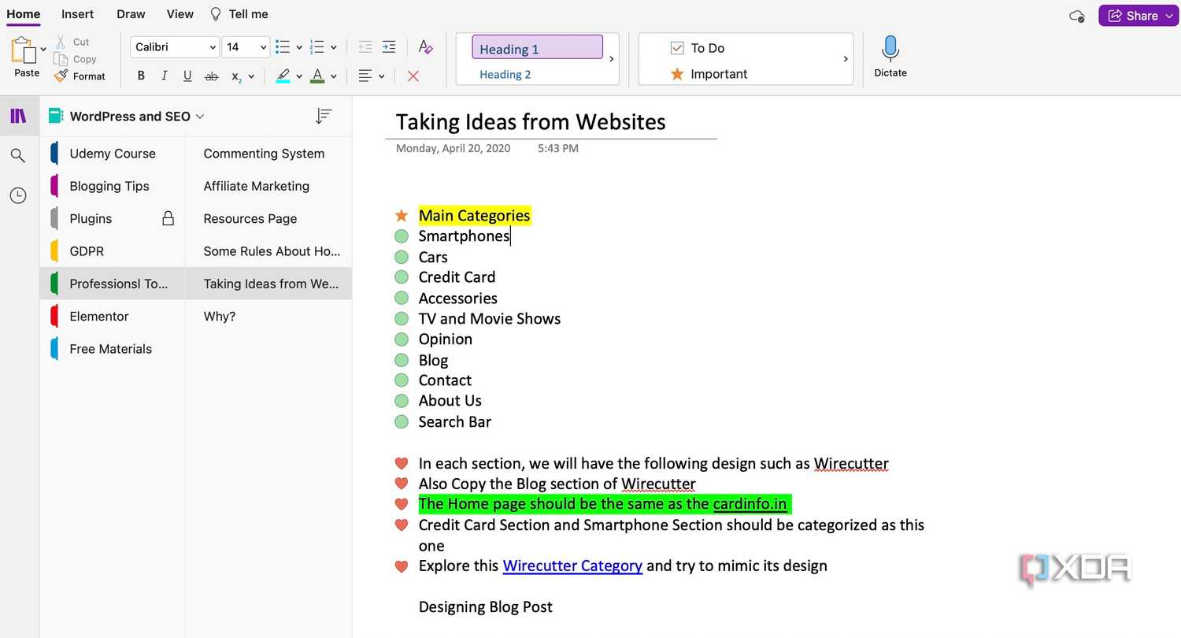Open paragraph alignment dropdown arrow
This screenshot has height=638, width=1181.
(381, 76)
